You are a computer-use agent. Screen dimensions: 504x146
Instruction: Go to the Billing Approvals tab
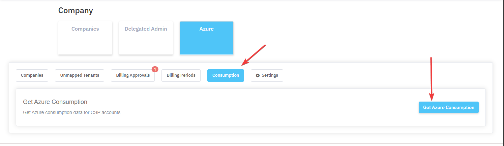[x=133, y=75]
